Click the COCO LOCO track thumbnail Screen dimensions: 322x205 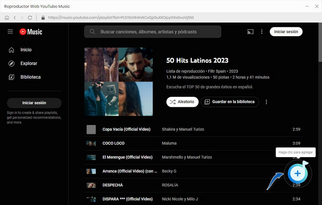(91, 143)
